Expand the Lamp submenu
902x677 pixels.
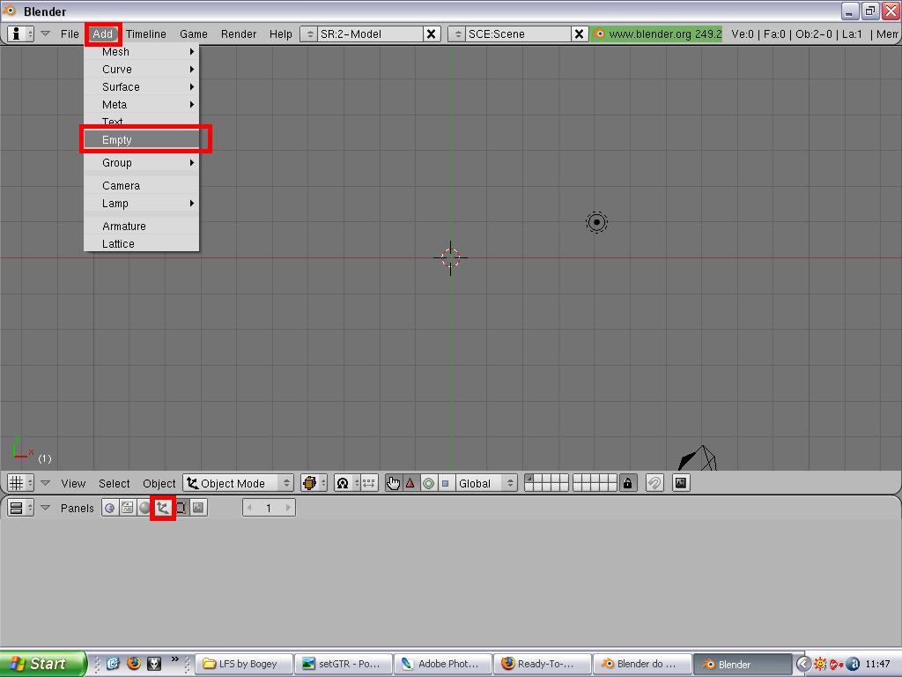[142, 204]
